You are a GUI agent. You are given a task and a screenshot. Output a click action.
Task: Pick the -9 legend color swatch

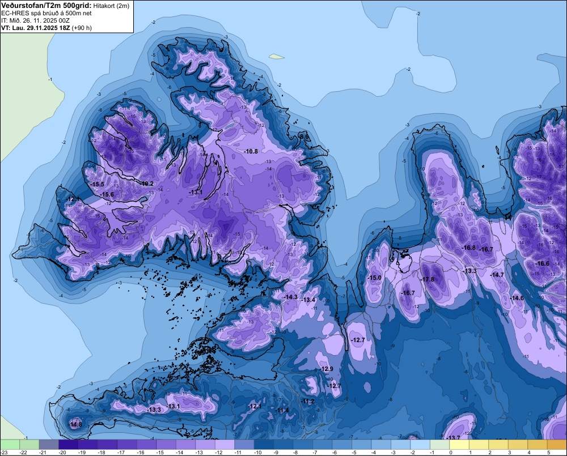[283, 445]
